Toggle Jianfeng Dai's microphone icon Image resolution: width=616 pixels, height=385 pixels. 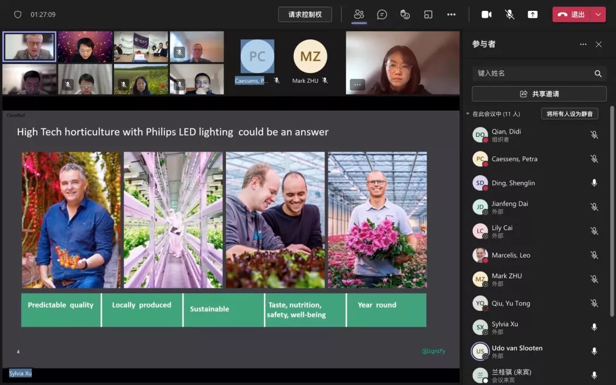tap(594, 207)
